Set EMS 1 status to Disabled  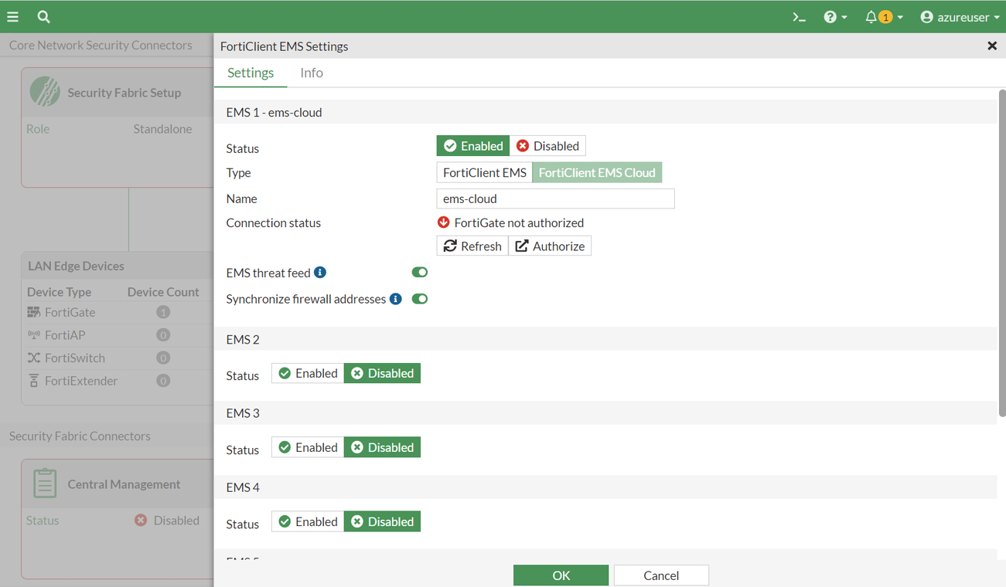pos(547,146)
